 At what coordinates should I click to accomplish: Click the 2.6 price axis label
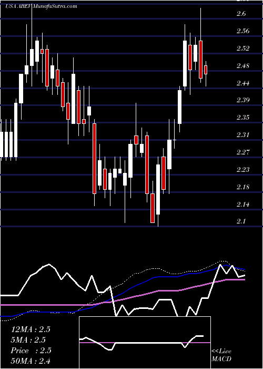coord(241,14)
